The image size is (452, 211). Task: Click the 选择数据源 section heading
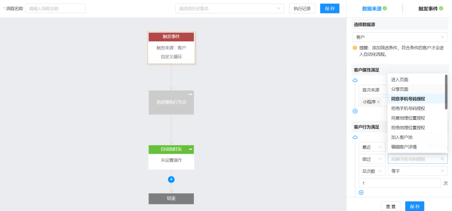point(365,25)
